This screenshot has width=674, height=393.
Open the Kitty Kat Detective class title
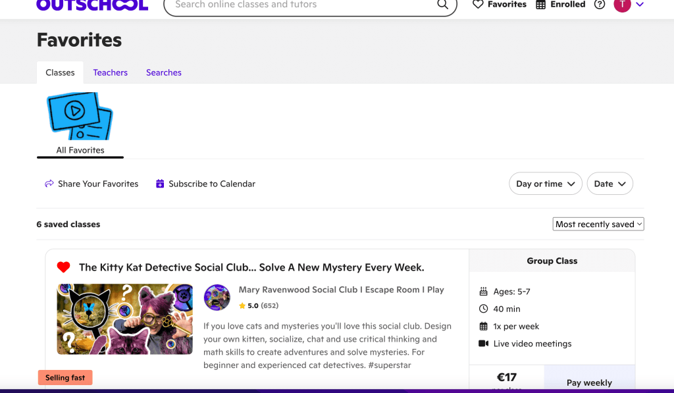tap(251, 267)
